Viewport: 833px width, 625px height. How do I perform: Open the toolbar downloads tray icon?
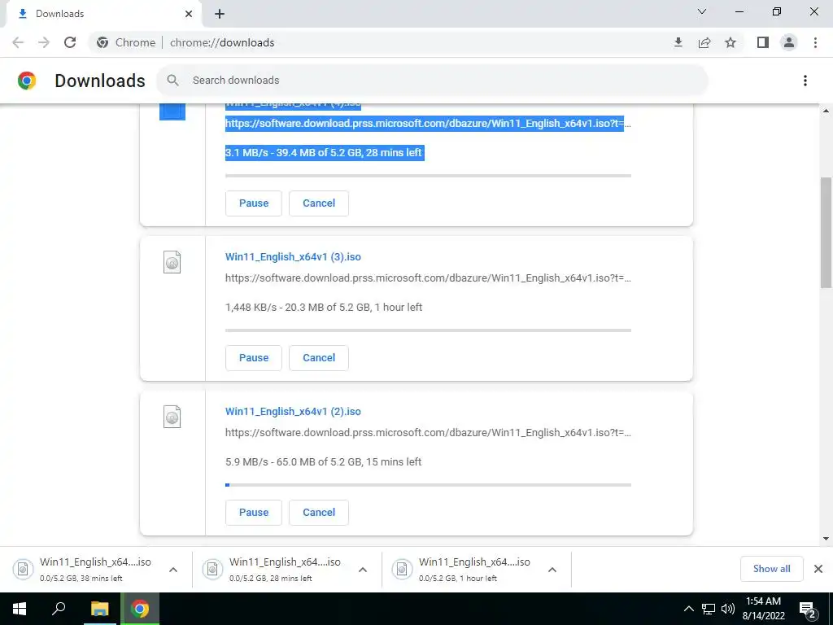click(678, 42)
